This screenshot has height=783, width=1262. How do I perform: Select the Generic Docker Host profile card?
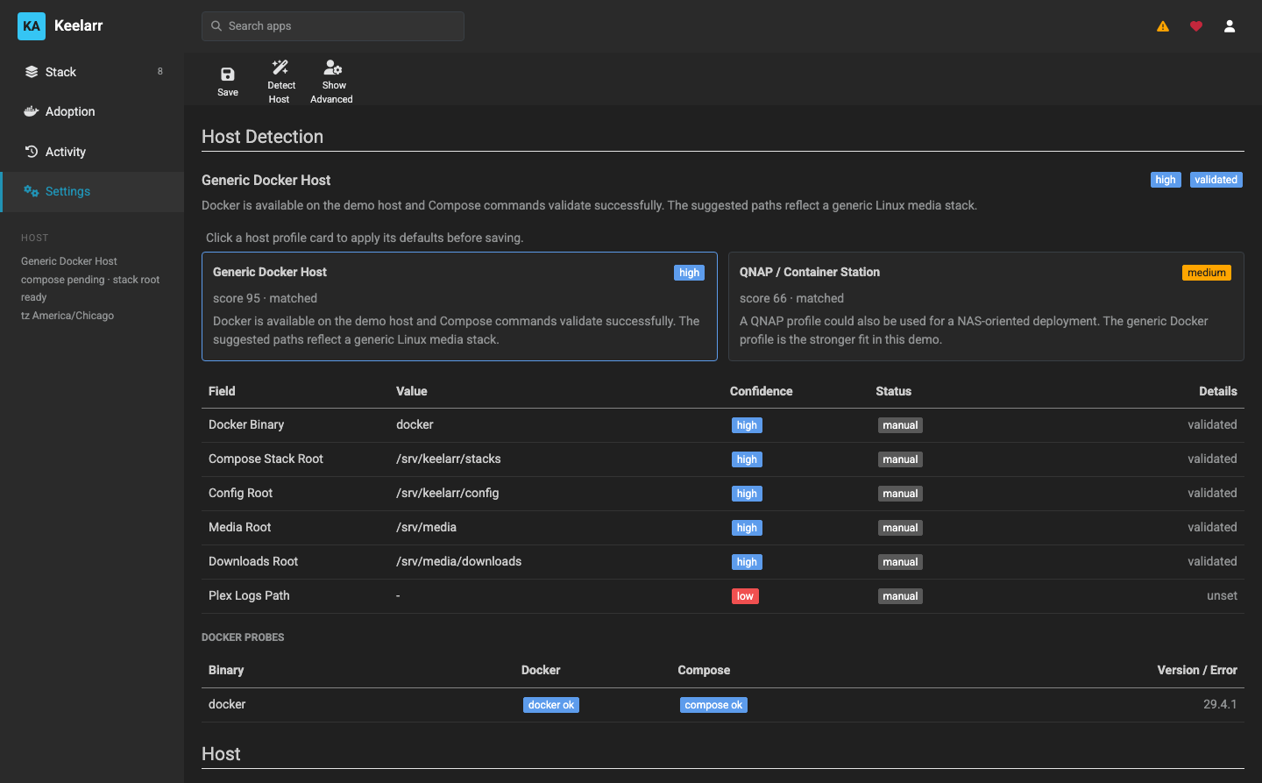(x=459, y=306)
